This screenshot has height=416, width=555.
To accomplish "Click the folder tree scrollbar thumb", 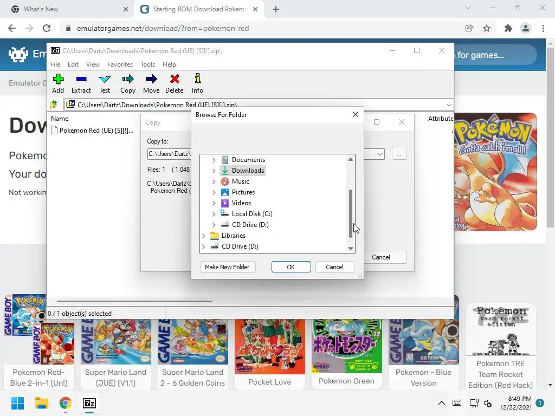I will [351, 213].
